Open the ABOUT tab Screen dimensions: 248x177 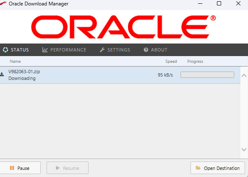155,50
